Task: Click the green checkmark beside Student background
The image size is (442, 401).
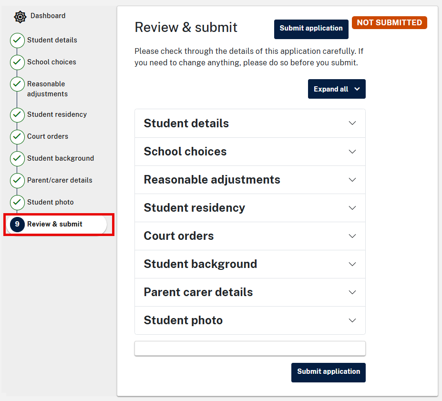Action: [x=17, y=159]
